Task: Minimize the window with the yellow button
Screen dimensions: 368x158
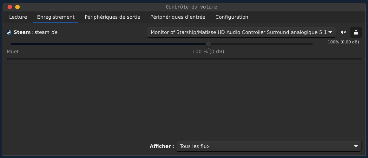Action: (x=17, y=7)
